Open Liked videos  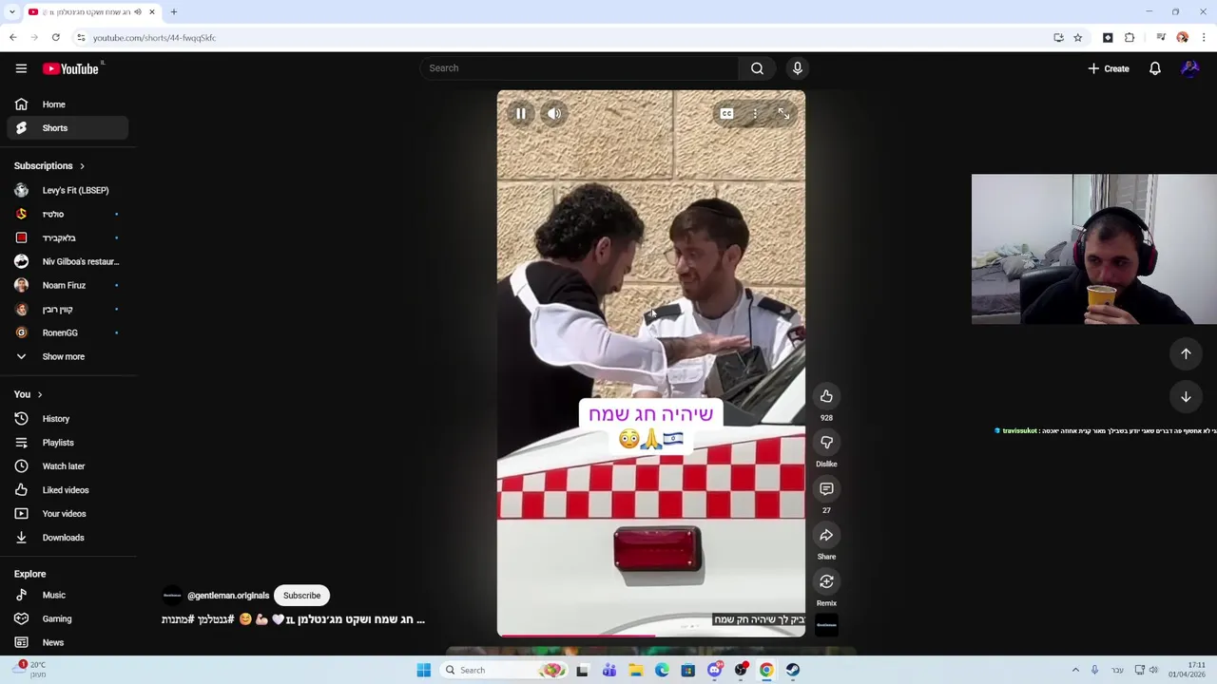(x=68, y=490)
